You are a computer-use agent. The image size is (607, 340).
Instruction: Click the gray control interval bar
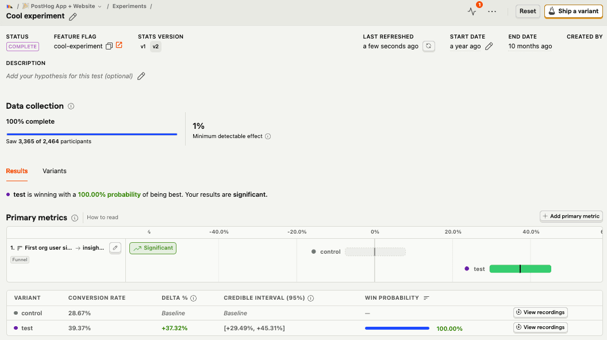pyautogui.click(x=375, y=252)
